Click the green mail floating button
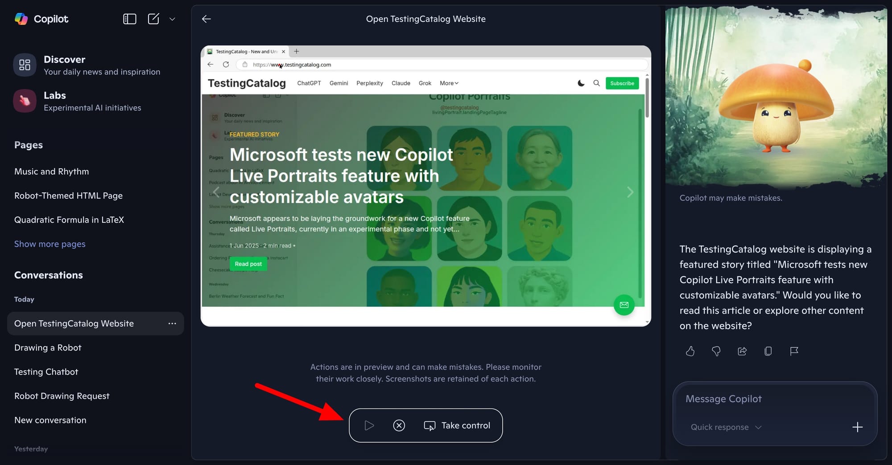The image size is (892, 465). pos(624,305)
